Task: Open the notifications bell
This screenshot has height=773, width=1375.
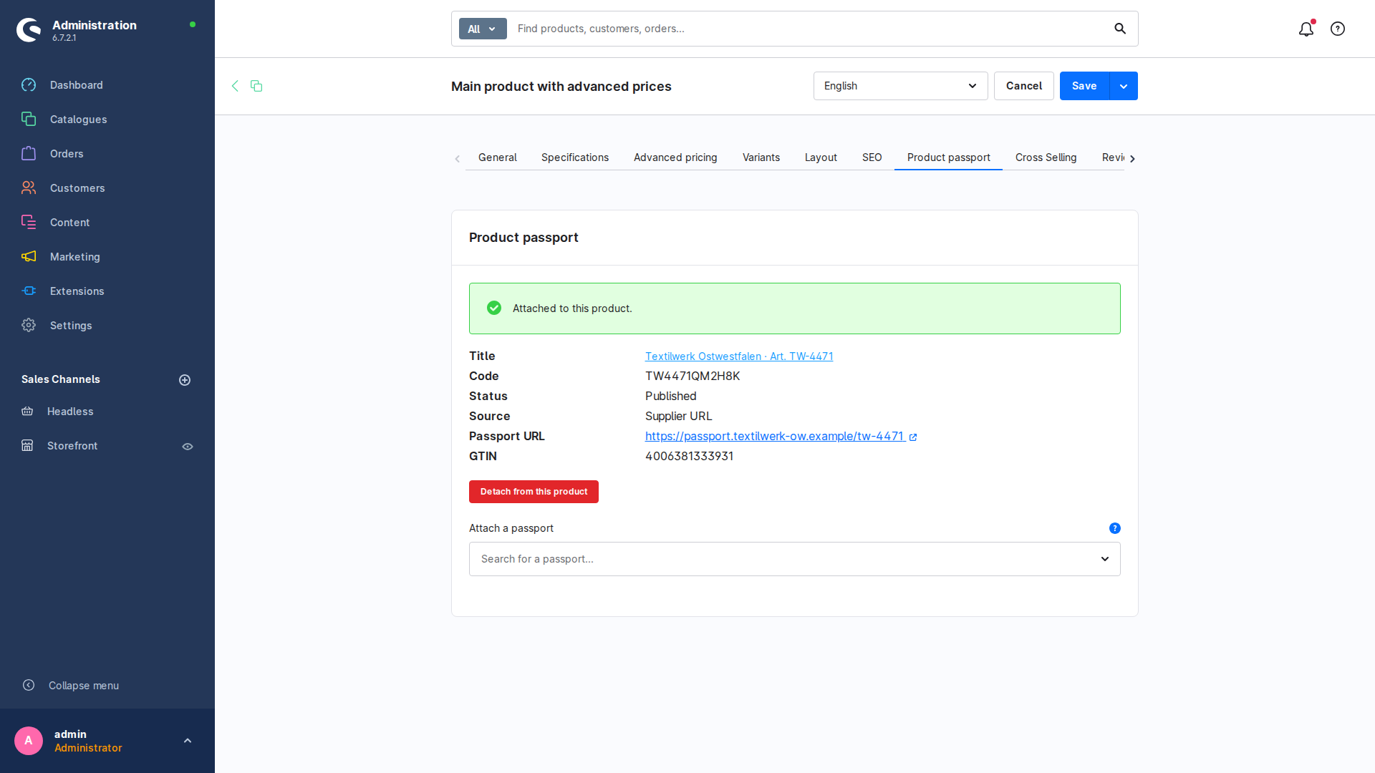Action: click(x=1306, y=29)
